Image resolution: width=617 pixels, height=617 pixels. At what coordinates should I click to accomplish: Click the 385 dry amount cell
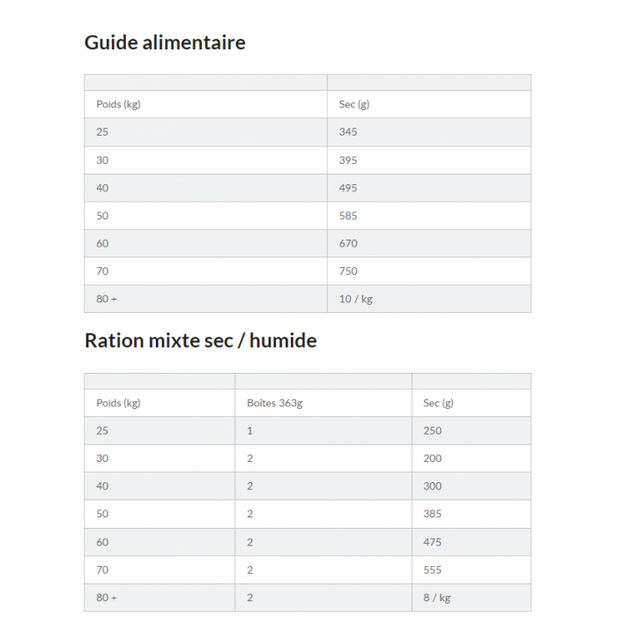(432, 514)
